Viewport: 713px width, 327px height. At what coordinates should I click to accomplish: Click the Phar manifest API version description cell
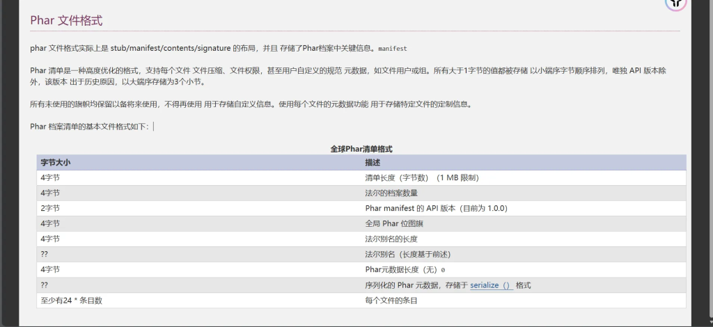[x=436, y=208]
